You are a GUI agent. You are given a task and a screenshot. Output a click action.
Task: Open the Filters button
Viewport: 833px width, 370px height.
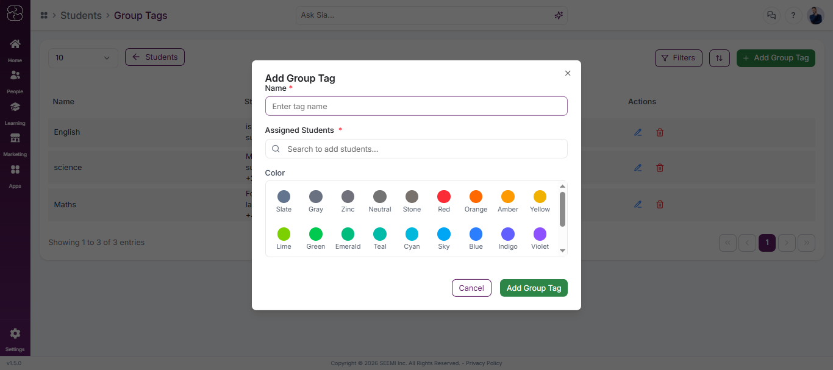coord(678,58)
